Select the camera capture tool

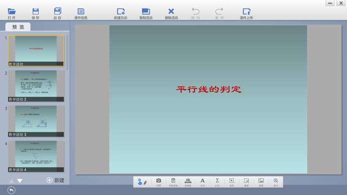click(x=158, y=182)
